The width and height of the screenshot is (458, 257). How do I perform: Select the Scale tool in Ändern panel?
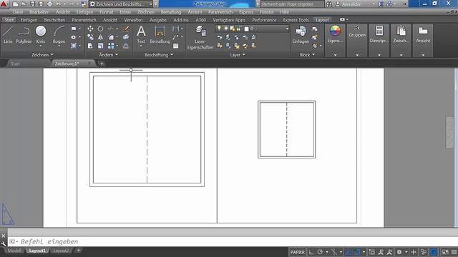[100, 46]
